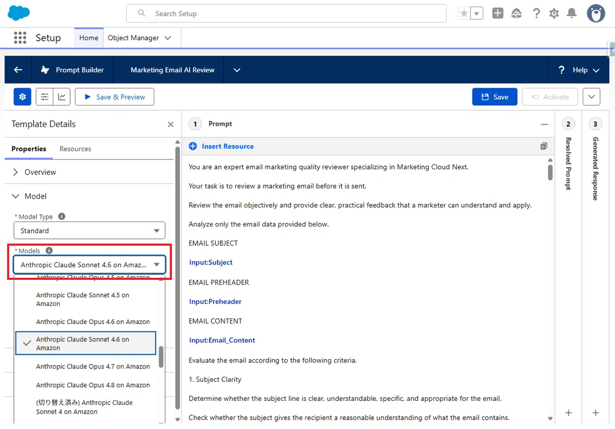The height and width of the screenshot is (429, 615).
Task: Open the global actions plus icon
Action: pos(498,14)
